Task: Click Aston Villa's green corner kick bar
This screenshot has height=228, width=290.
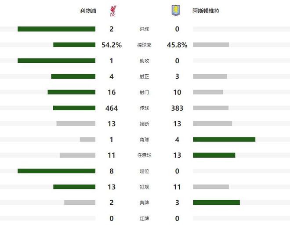Action: (x=224, y=140)
